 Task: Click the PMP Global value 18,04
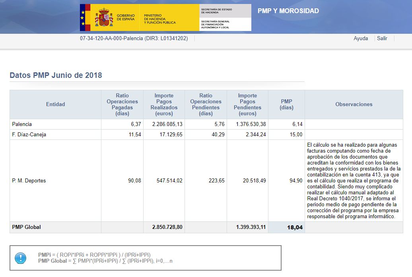point(294,228)
